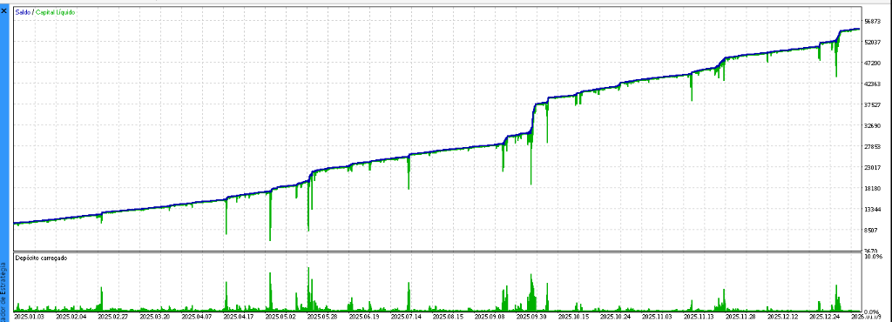Click the 32690 axis value
The width and height of the screenshot is (892, 322).
[872, 126]
